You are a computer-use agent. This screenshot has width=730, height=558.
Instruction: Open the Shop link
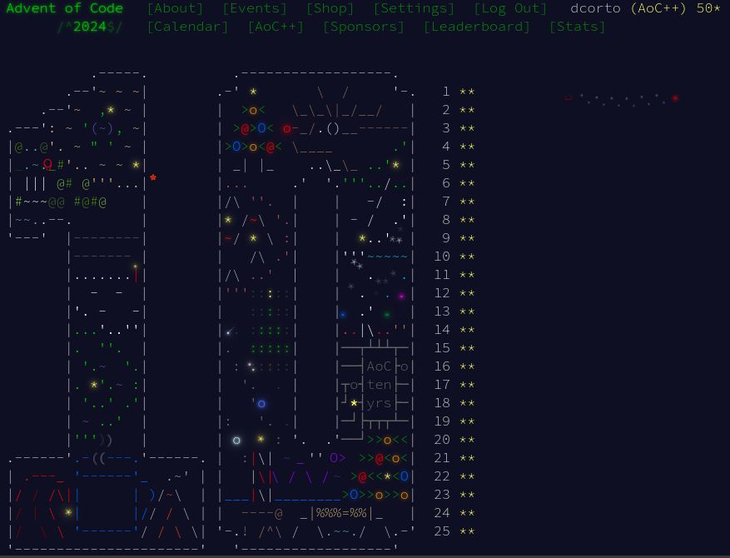[330, 8]
